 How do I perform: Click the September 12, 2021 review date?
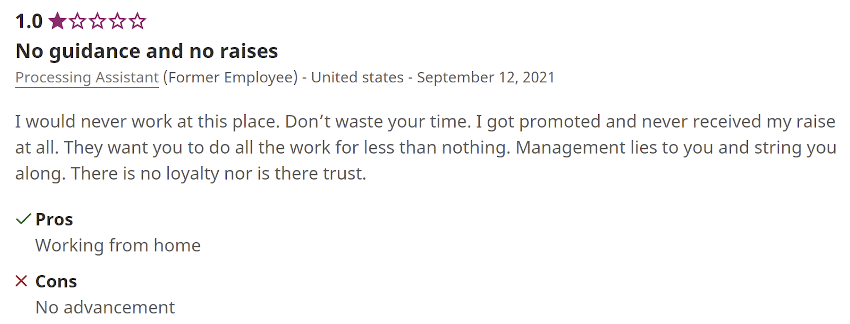pos(486,78)
